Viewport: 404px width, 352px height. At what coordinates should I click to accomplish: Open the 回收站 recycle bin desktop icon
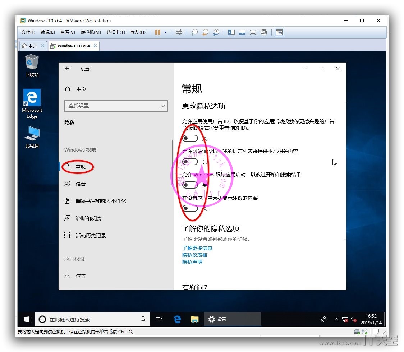(32, 66)
